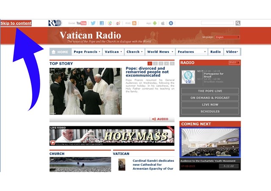Click ON DEMAND & PODCAST button

pos(210,98)
